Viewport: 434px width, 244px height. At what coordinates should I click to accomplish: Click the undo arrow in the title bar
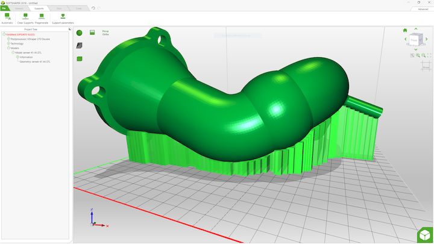(93, 9)
